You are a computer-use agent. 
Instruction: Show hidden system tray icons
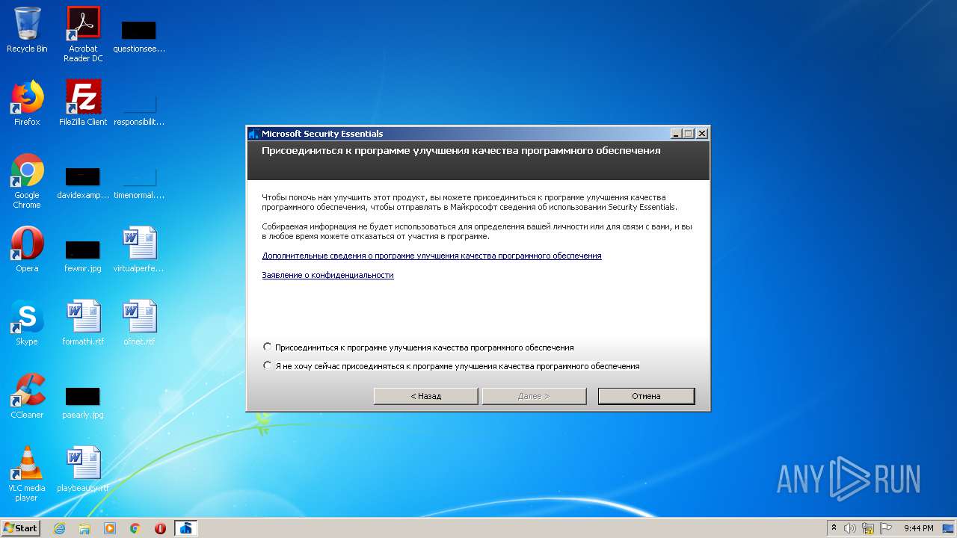click(x=834, y=528)
